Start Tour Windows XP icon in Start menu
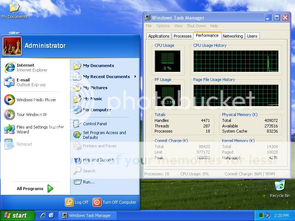This screenshot has height=221, width=295. coord(10,114)
